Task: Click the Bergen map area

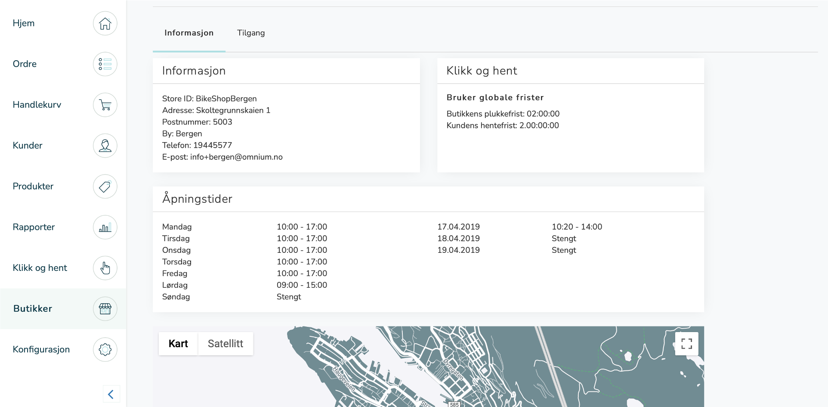Action: [x=428, y=367]
